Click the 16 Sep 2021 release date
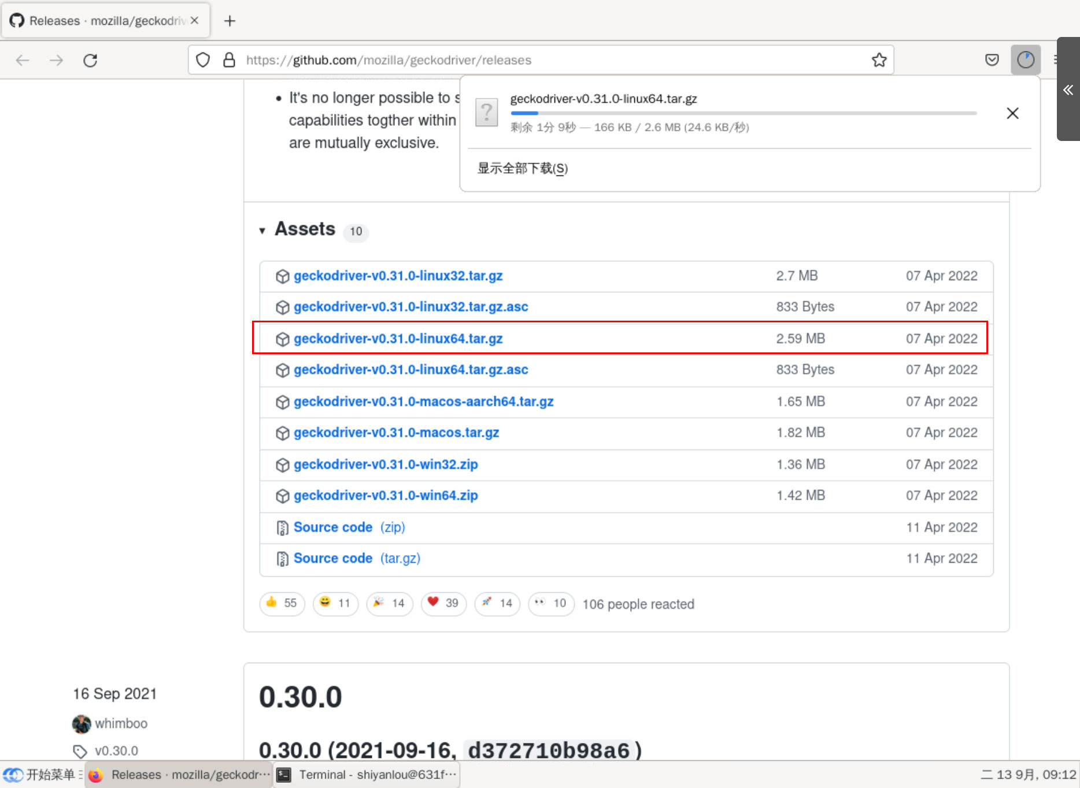Image resolution: width=1080 pixels, height=788 pixels. (114, 693)
